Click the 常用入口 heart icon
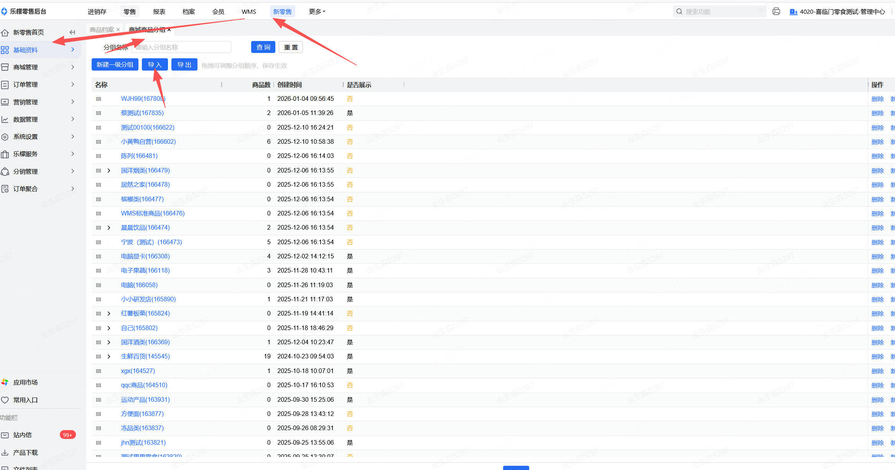The image size is (895, 470). [5, 400]
